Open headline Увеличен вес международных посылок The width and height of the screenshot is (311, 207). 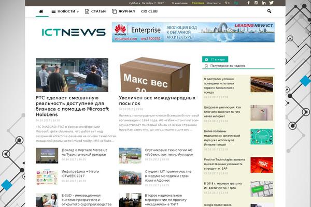pyautogui.click(x=157, y=100)
